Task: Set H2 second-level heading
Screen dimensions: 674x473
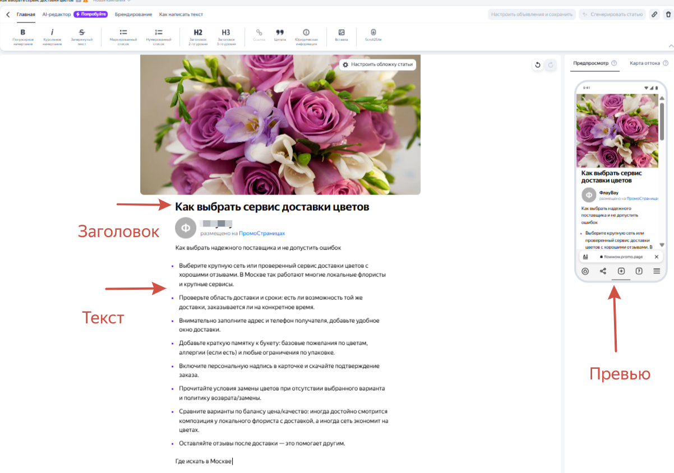Action: click(198, 35)
